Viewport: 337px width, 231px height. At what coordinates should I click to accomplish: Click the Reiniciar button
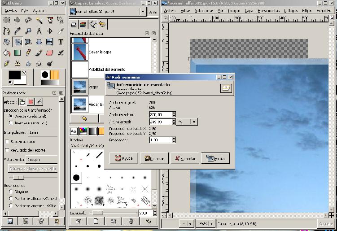(x=154, y=158)
